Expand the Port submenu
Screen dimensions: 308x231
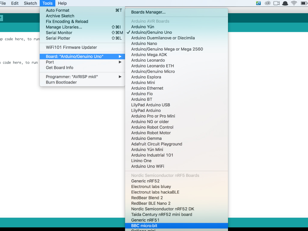click(x=82, y=62)
